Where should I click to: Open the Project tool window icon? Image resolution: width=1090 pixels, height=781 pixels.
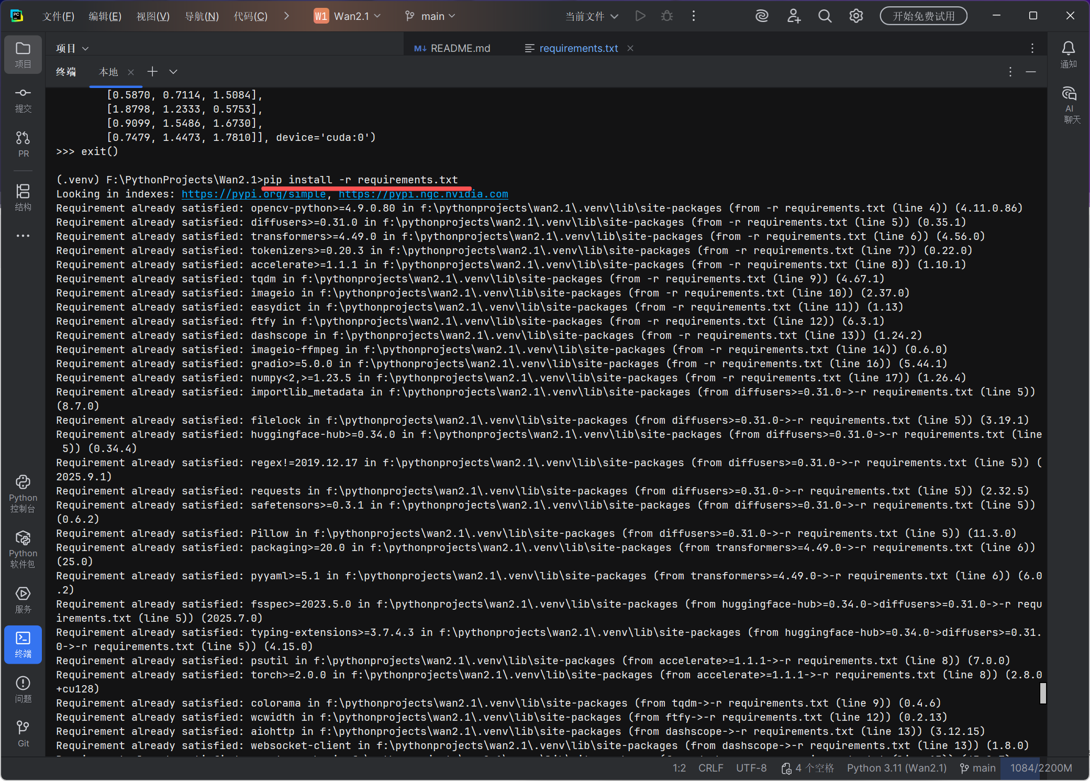pyautogui.click(x=23, y=54)
